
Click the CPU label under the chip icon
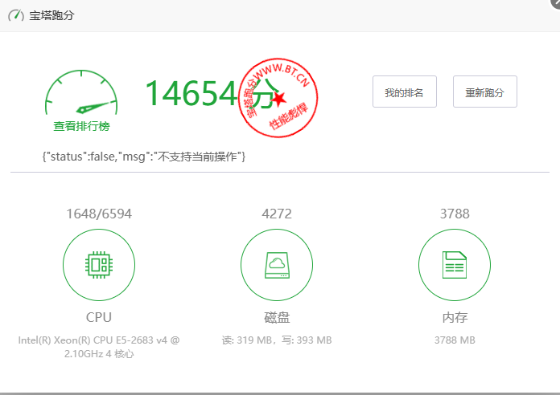(x=99, y=317)
